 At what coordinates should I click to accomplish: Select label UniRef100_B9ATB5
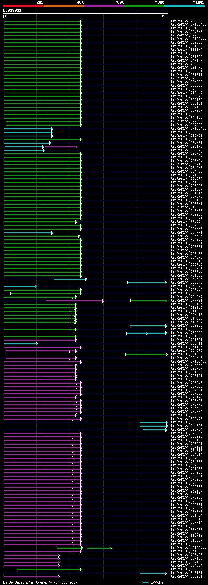click(x=187, y=100)
